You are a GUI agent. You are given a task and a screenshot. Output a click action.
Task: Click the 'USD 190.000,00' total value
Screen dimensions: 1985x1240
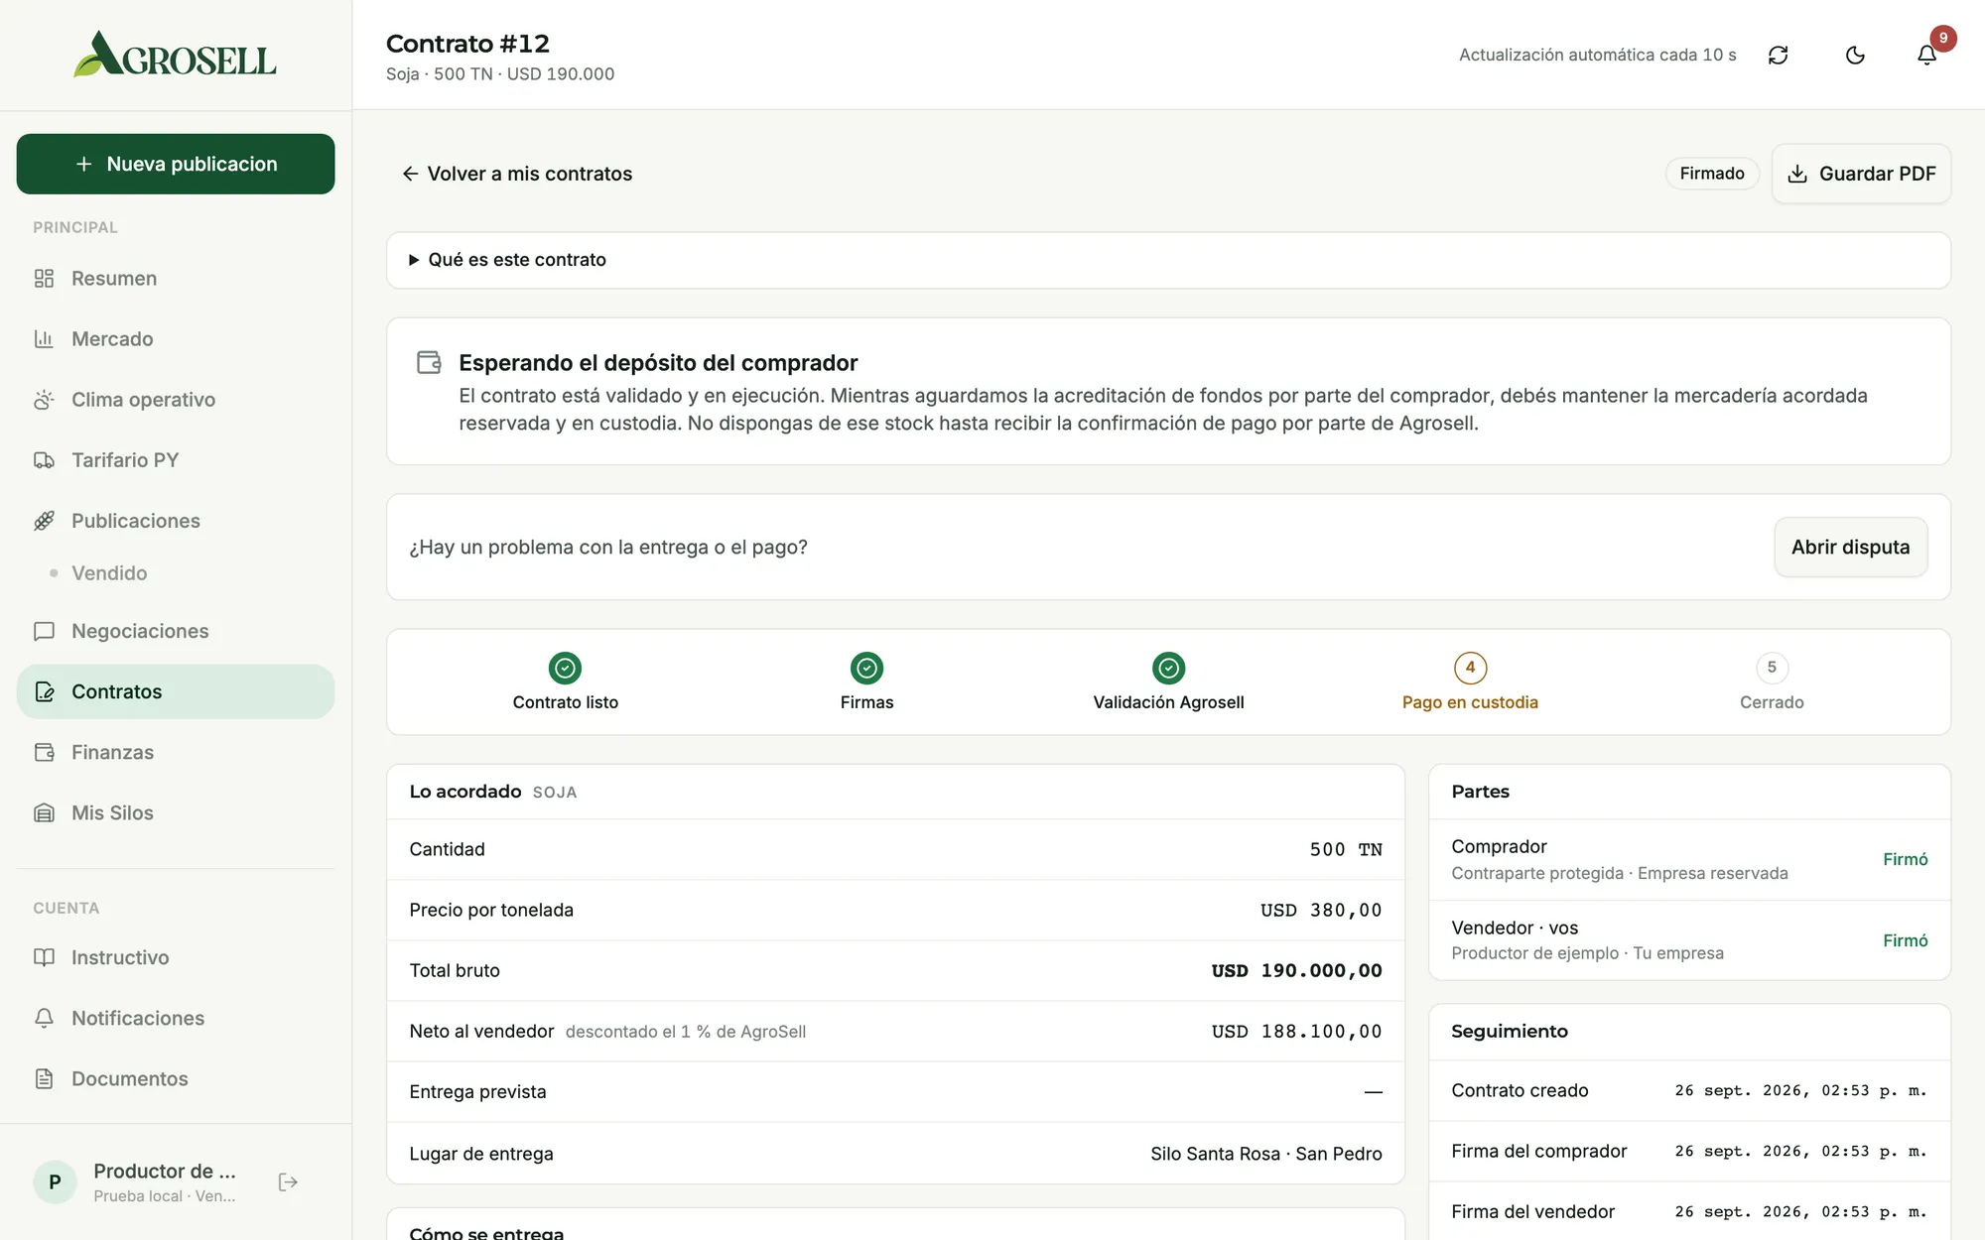click(1296, 971)
